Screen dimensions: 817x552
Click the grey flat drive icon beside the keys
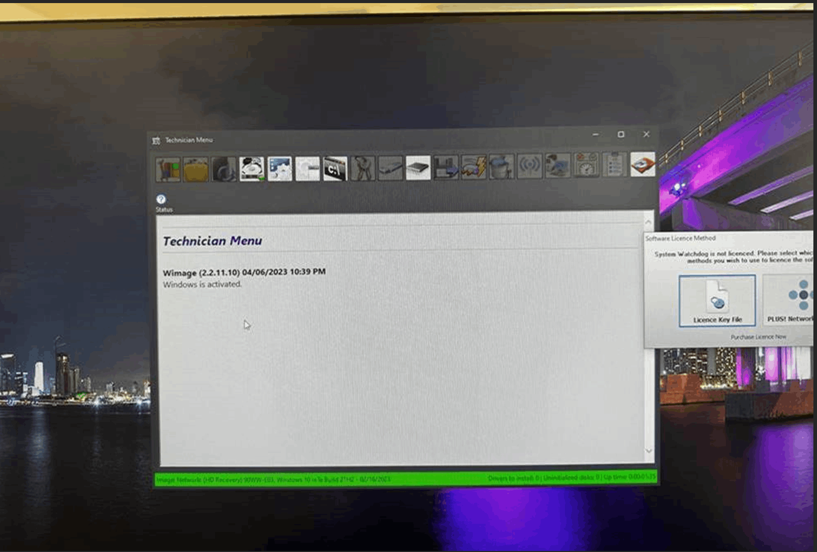click(x=390, y=169)
